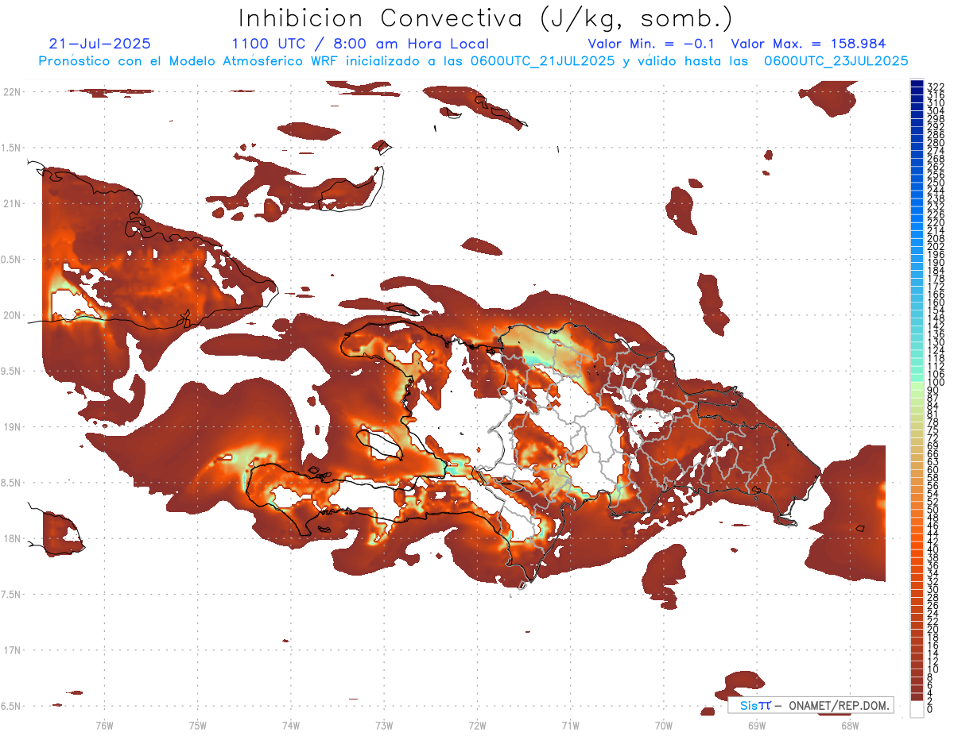This screenshot has width=954, height=736.
Task: Click the 20N latitude axis label
Action: 11,315
